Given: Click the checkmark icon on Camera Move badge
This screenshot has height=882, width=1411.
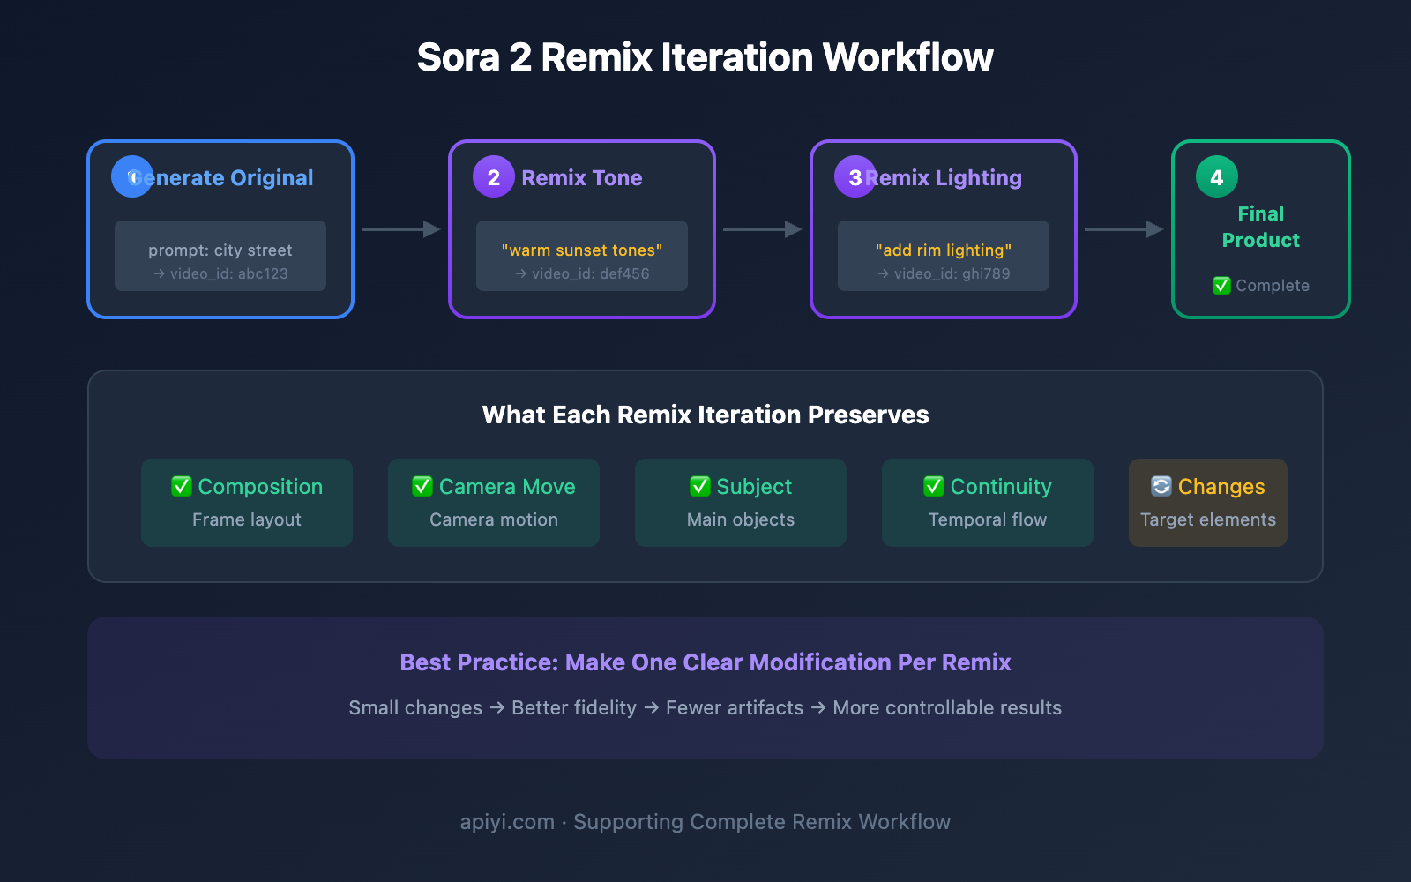Looking at the screenshot, I should [x=422, y=486].
